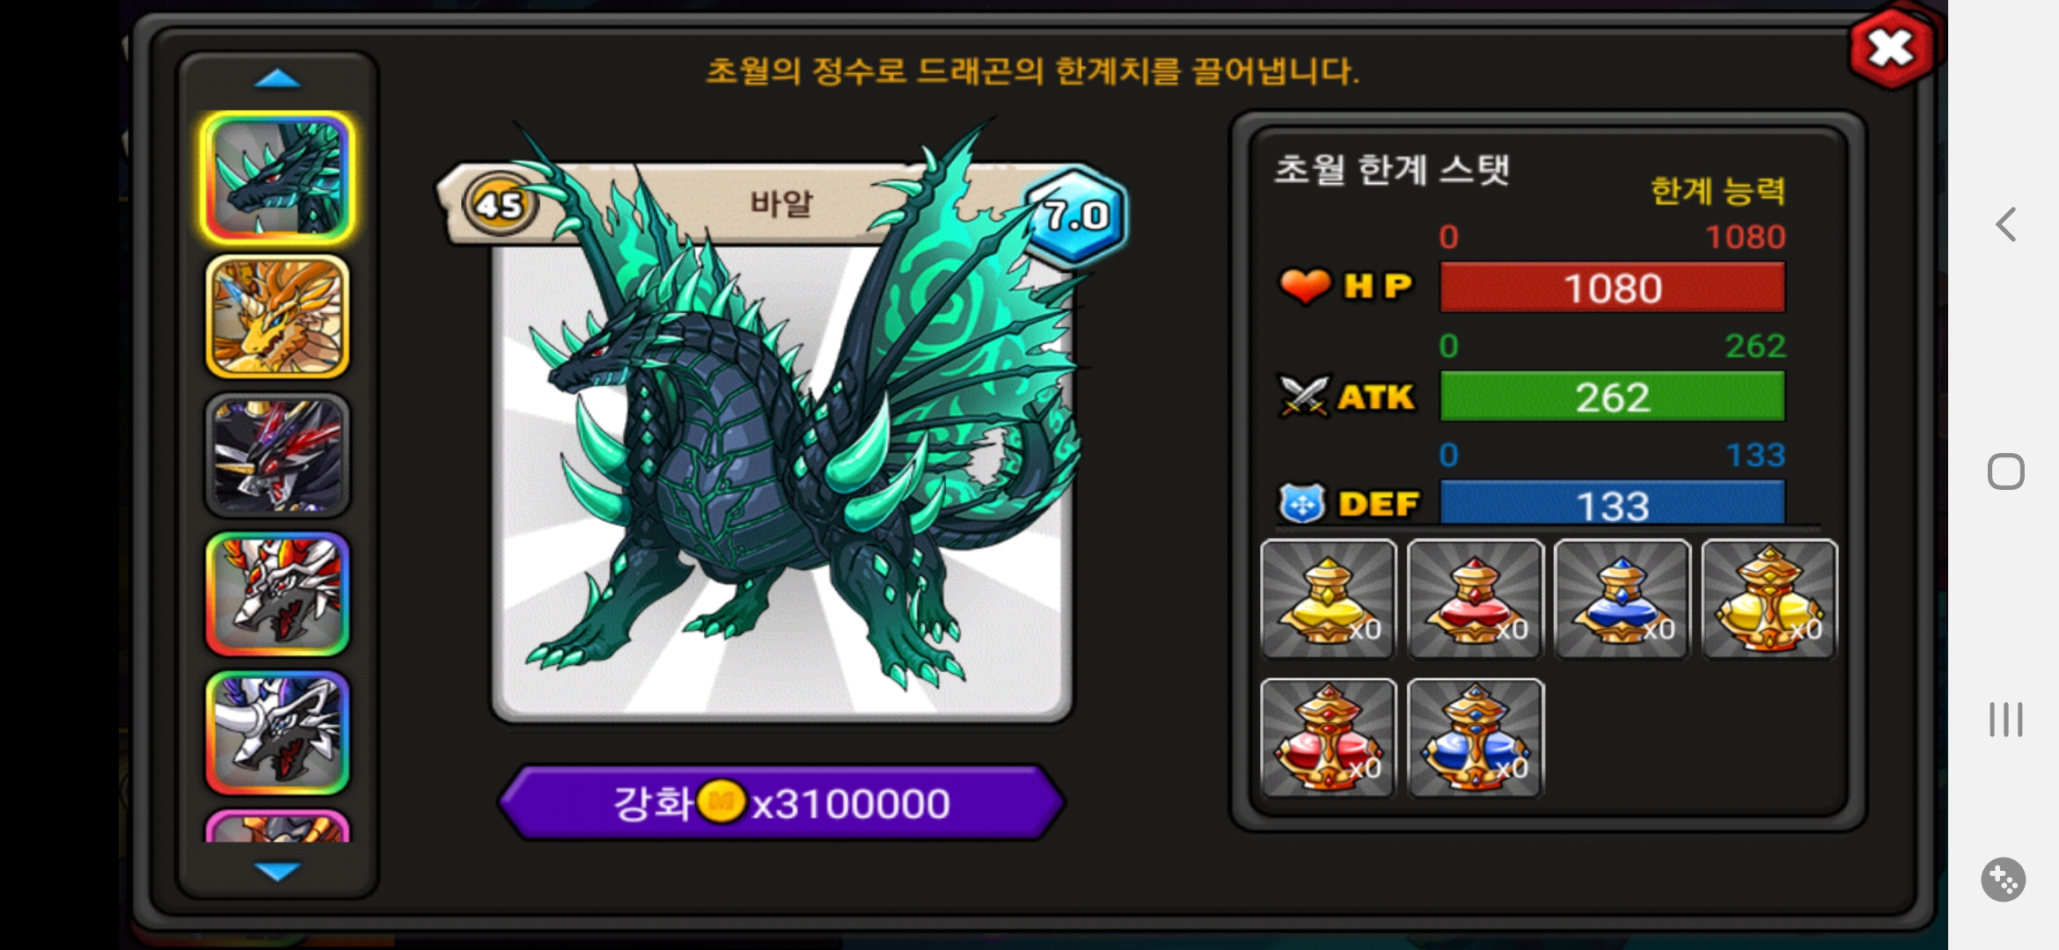Screen dimensions: 2059x950
Task: Choose the golden dragon thumbnail
Action: (277, 317)
